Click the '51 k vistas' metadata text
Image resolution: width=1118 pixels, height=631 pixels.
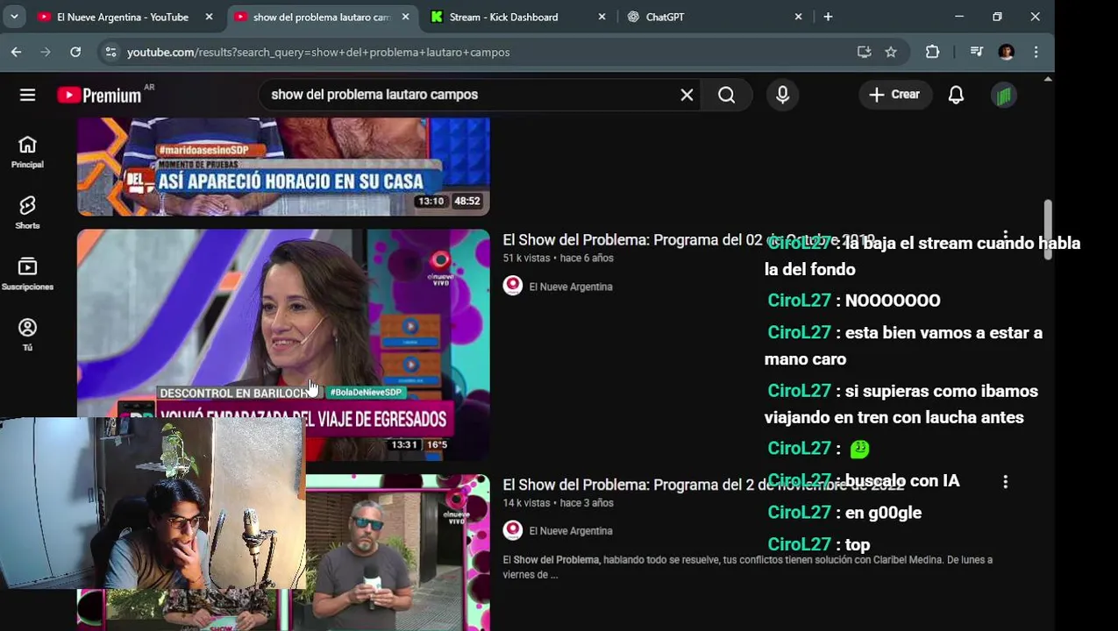526,259
